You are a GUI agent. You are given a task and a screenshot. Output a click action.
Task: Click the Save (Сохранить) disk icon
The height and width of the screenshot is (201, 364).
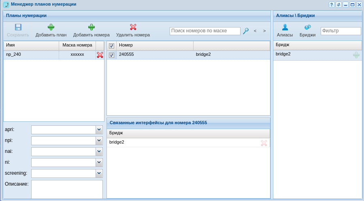click(x=18, y=27)
